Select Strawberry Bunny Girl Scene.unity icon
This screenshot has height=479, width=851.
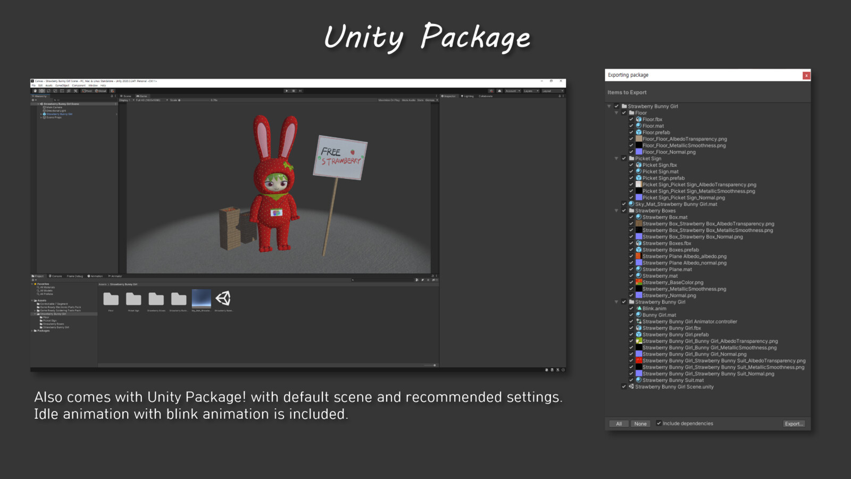(631, 386)
